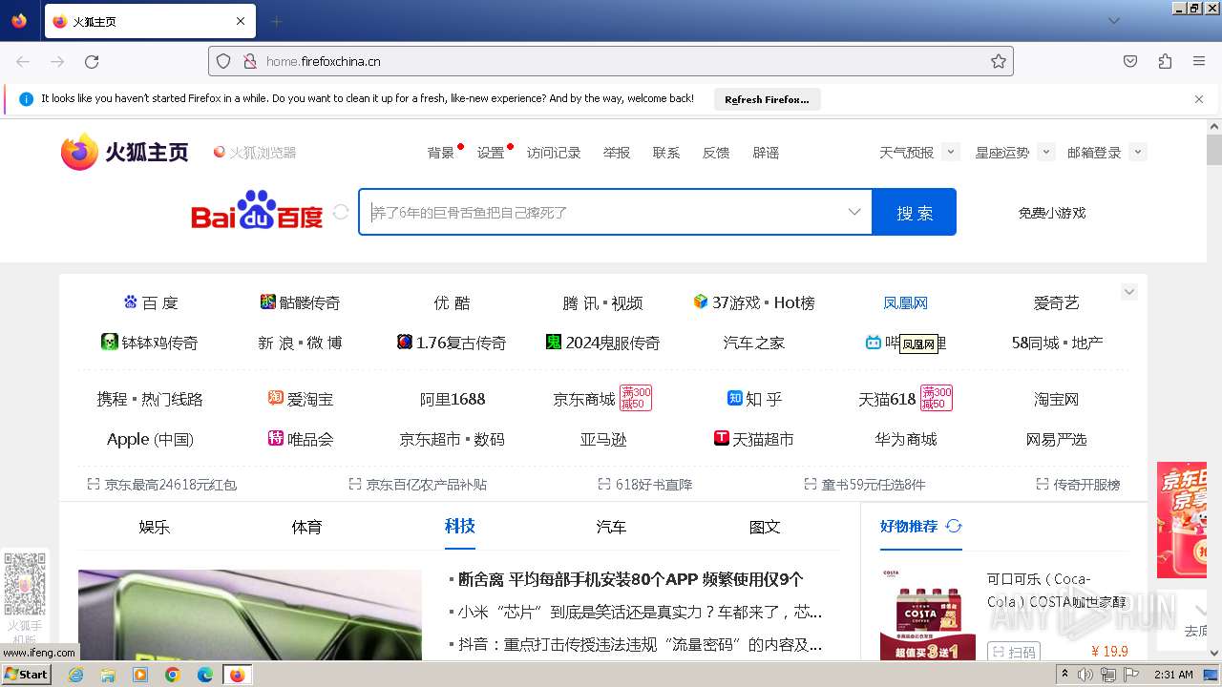Bookmark this page with the star icon
1222x687 pixels.
(999, 61)
